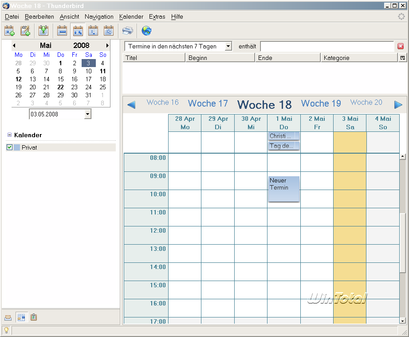Switch to Tasks mode clipboard icon
This screenshot has height=337, width=409.
(x=34, y=317)
